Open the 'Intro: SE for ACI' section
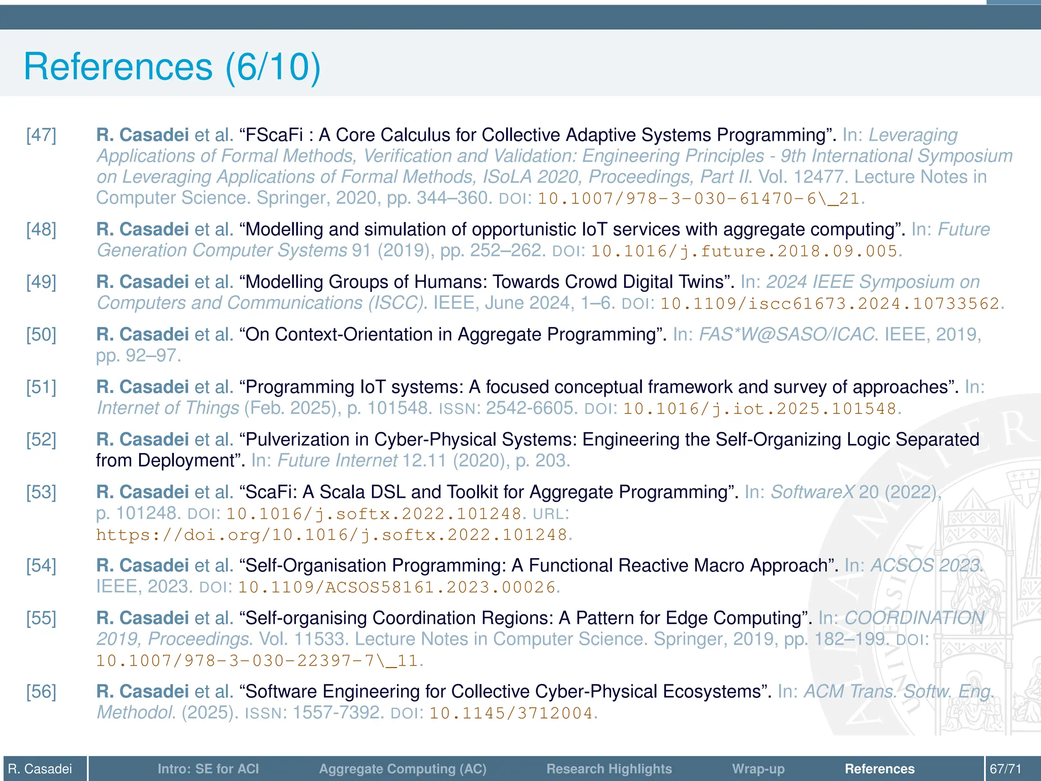The width and height of the screenshot is (1041, 781). 208,769
